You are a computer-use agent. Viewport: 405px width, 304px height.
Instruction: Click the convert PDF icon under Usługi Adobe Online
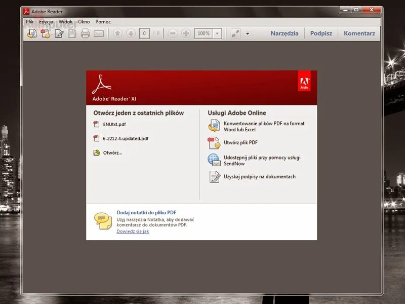point(214,126)
